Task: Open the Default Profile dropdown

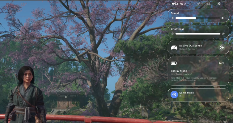Action: (188, 49)
